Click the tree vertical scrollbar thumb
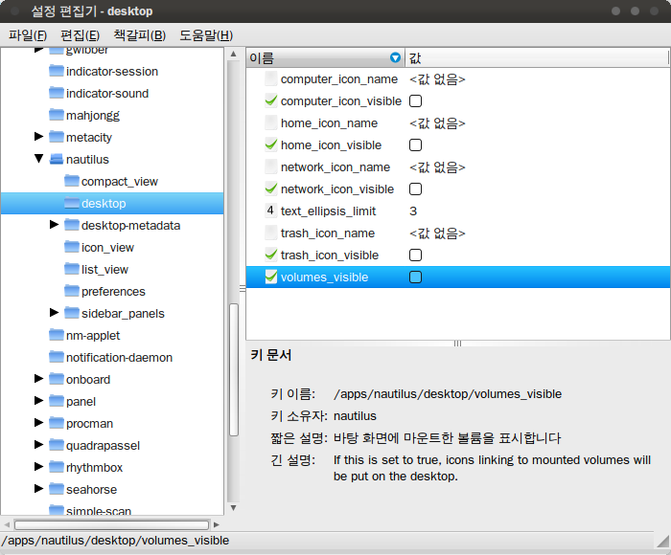 (234, 369)
